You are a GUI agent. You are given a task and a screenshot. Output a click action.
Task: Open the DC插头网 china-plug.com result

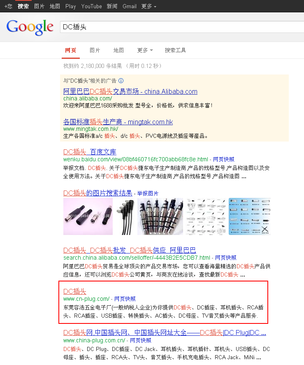coord(165,332)
